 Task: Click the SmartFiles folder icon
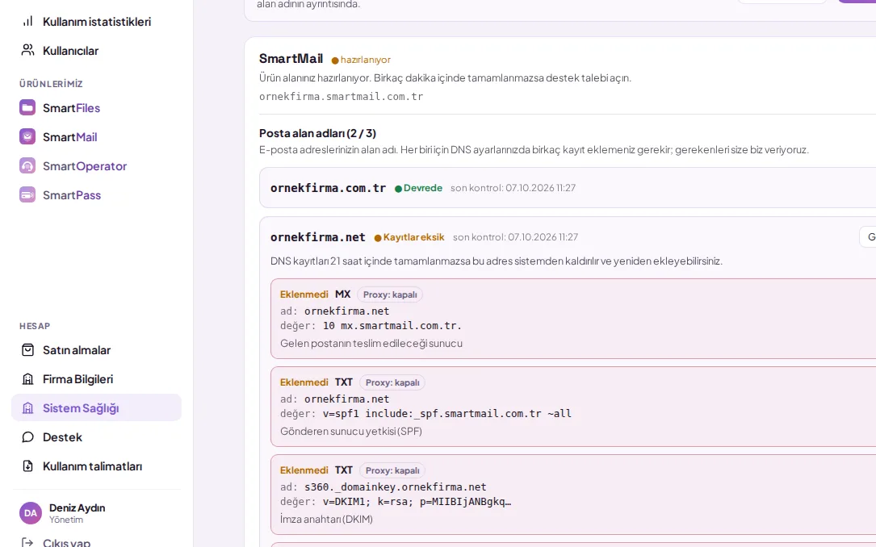pos(27,107)
